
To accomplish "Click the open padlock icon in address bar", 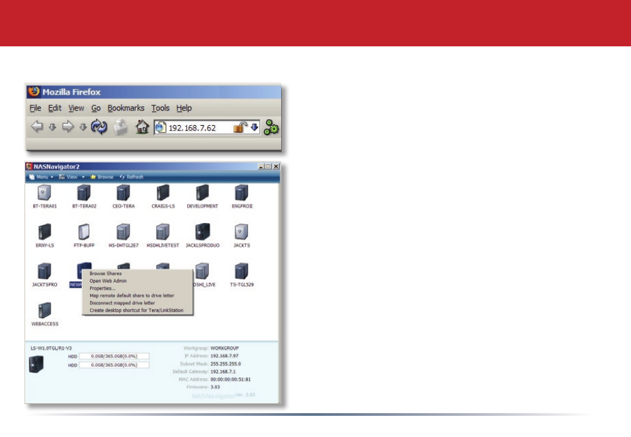I will pos(240,127).
